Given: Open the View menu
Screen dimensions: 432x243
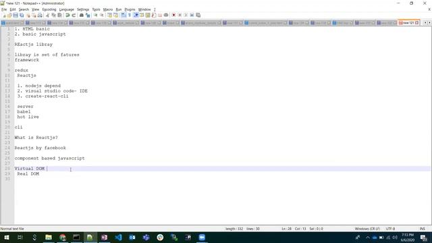Looking at the screenshot, I should coord(35,9).
